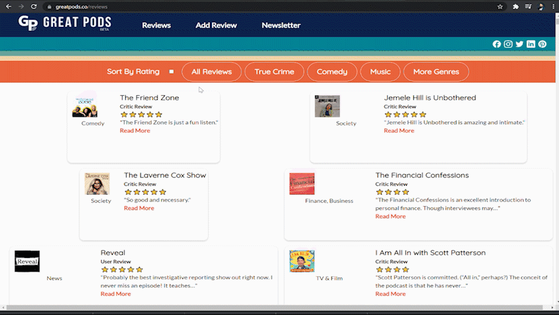Open browser profile avatar
559x315 pixels.
(541, 7)
